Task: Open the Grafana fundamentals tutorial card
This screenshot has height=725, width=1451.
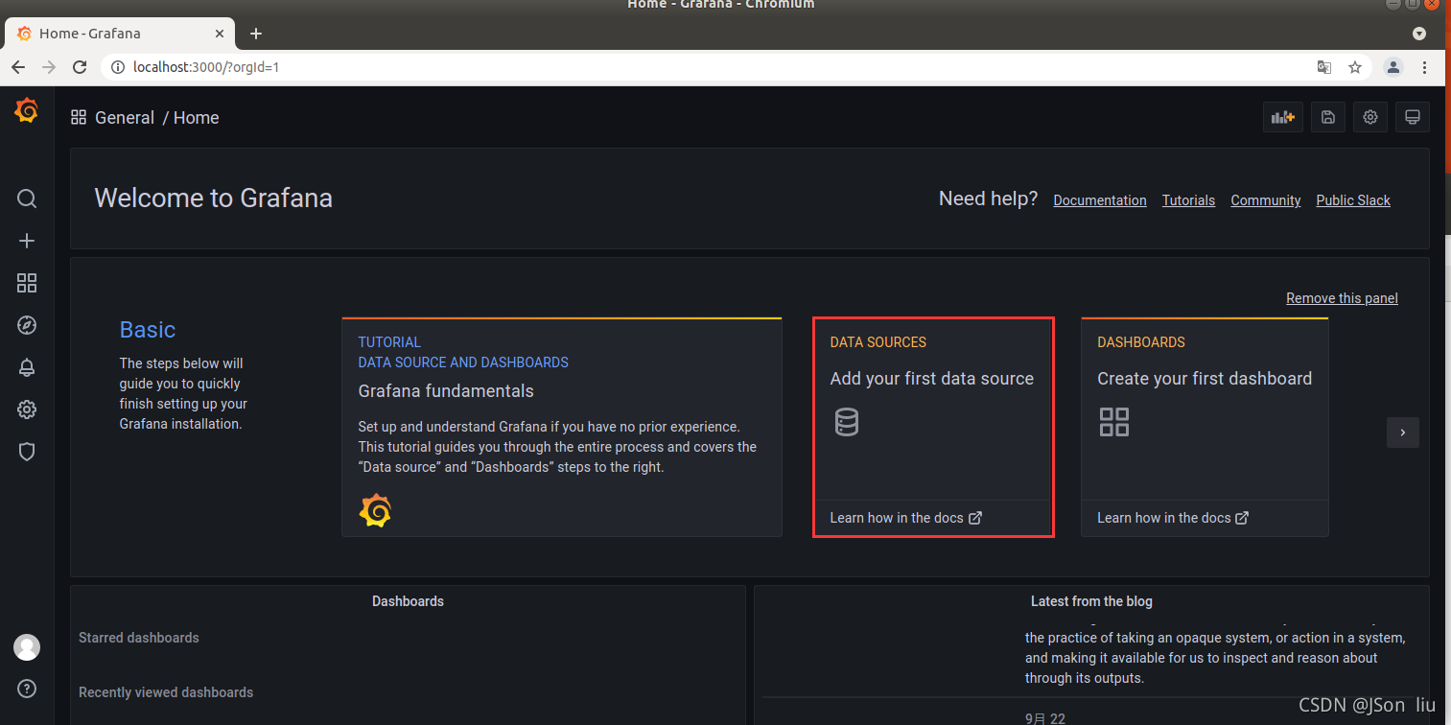Action: point(562,427)
